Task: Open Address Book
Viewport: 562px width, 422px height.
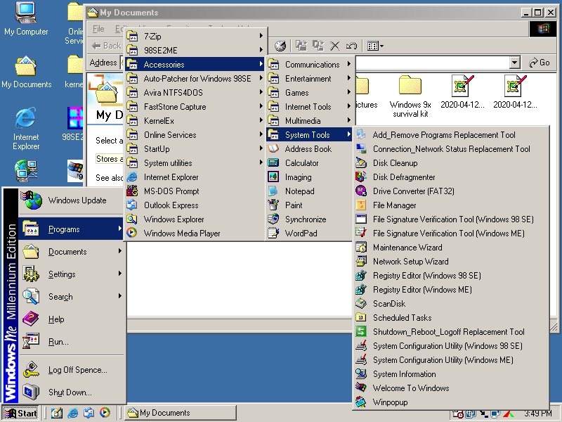Action: (309, 149)
